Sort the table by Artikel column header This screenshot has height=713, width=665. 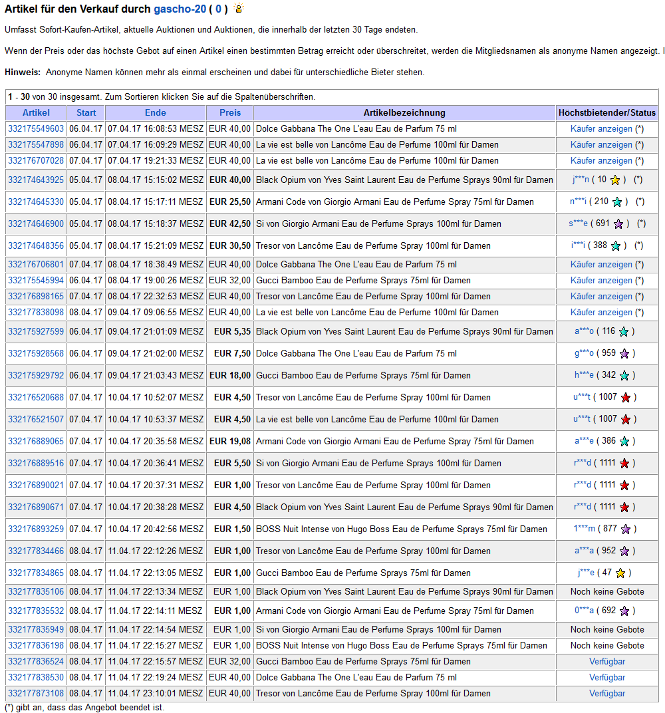36,113
